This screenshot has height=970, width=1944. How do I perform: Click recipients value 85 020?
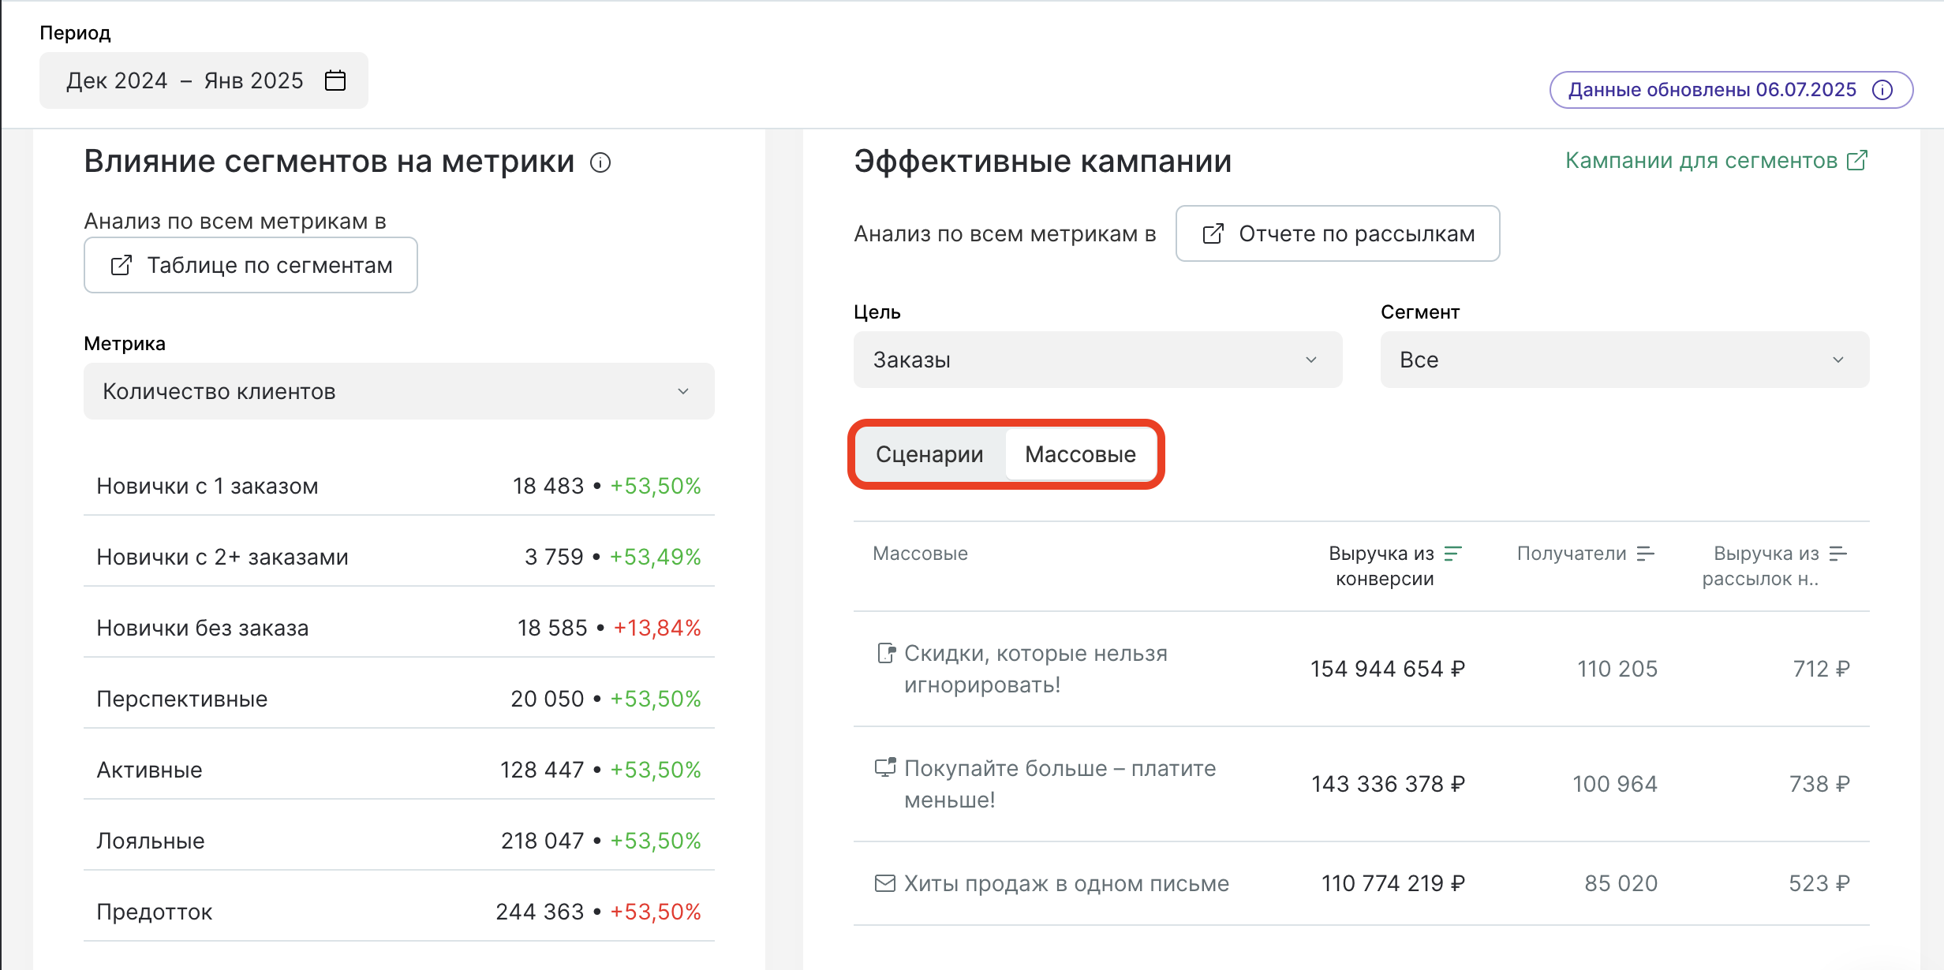pos(1621,883)
